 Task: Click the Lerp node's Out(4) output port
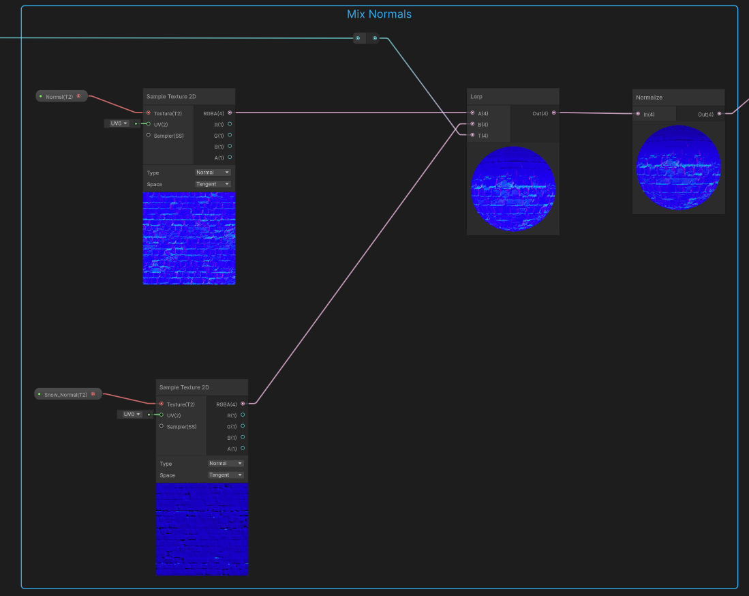554,113
